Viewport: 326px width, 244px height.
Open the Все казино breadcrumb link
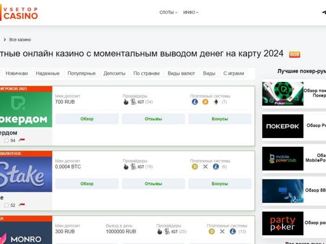click(x=20, y=40)
